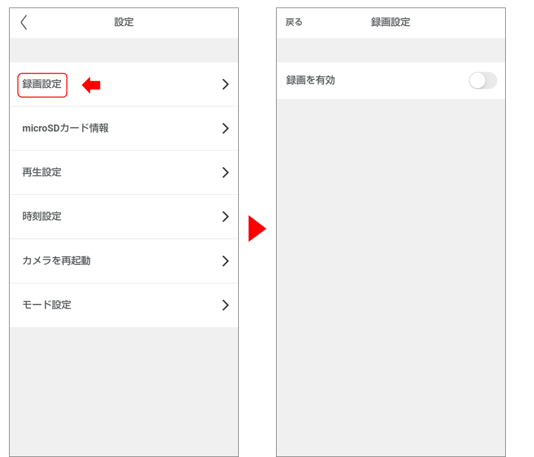This screenshot has height=457, width=534.
Task: Open the 録画設定 menu item
Action: click(x=42, y=85)
